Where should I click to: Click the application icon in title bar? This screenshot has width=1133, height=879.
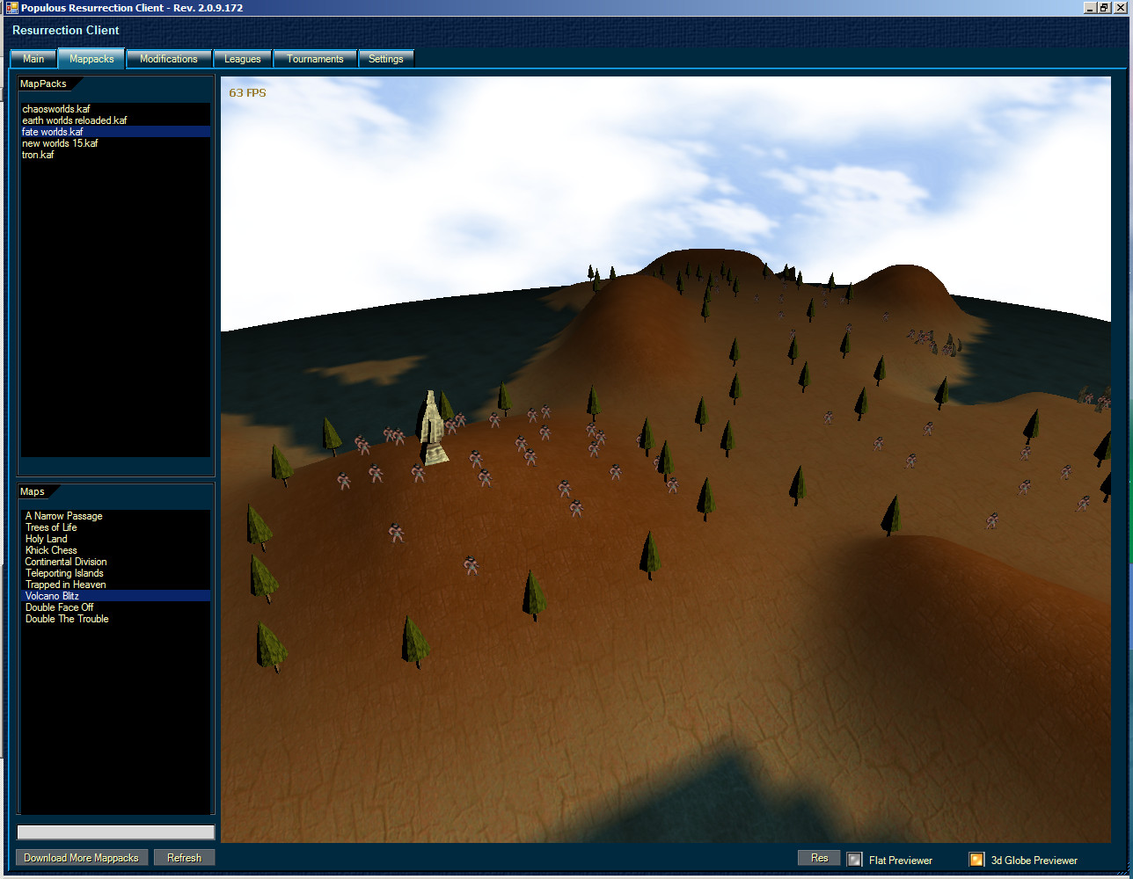11,8
